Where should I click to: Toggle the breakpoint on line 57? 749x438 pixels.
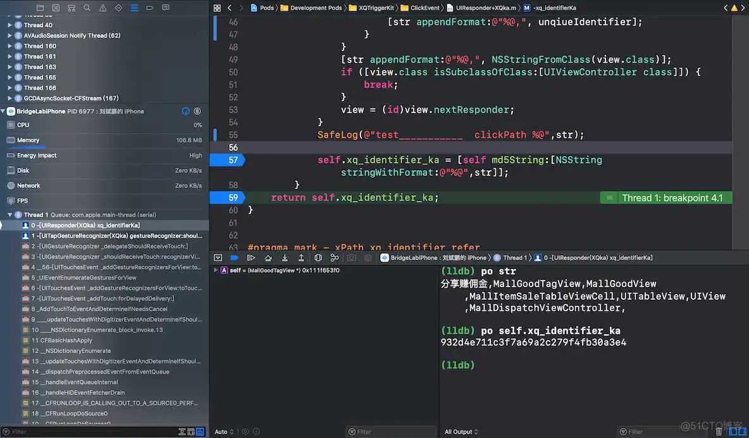tap(226, 160)
